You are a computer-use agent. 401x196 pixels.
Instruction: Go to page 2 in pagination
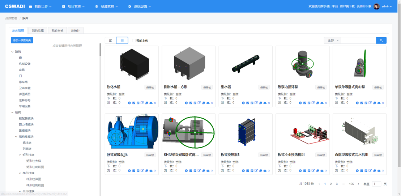pyautogui.click(x=331, y=184)
